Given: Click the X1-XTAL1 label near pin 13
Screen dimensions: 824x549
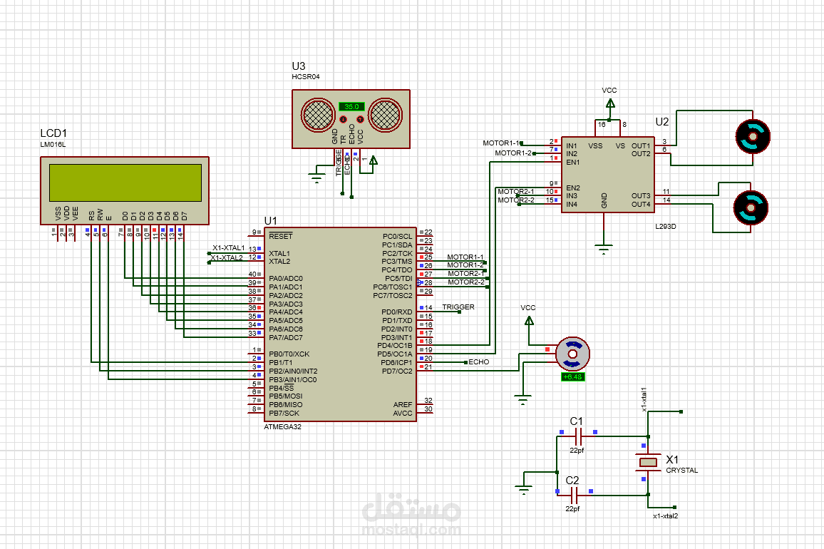Looking at the screenshot, I should 227,249.
